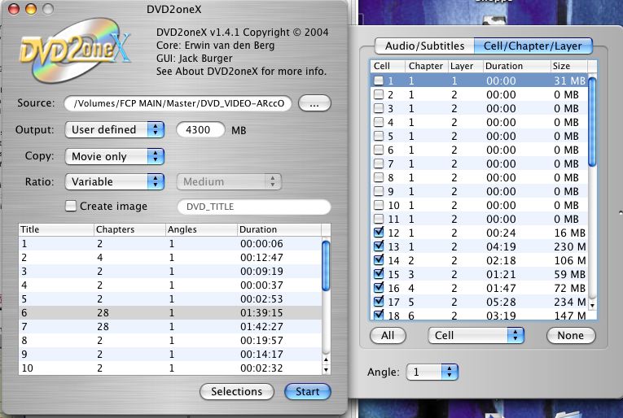Select title 2 duration 00:12:47
This screenshot has width=623, height=418.
tap(262, 258)
